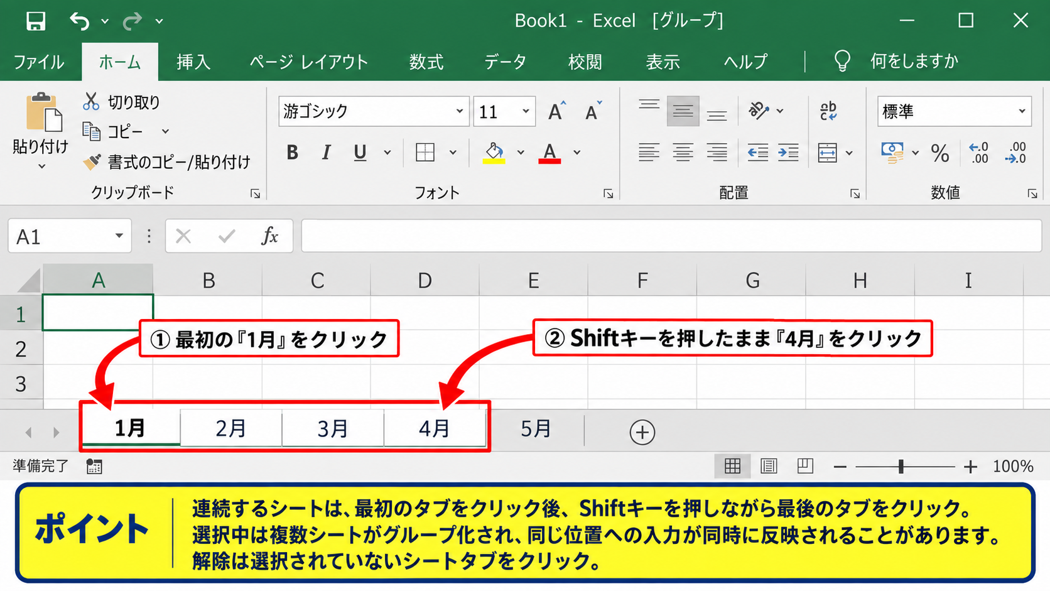The width and height of the screenshot is (1050, 591).
Task: Click the orientation text angle icon
Action: 759,111
